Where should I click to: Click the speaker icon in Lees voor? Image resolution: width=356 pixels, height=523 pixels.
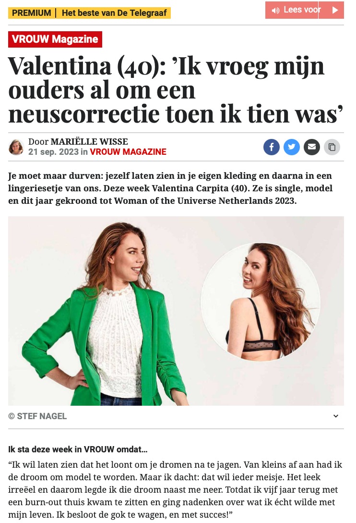tap(275, 11)
